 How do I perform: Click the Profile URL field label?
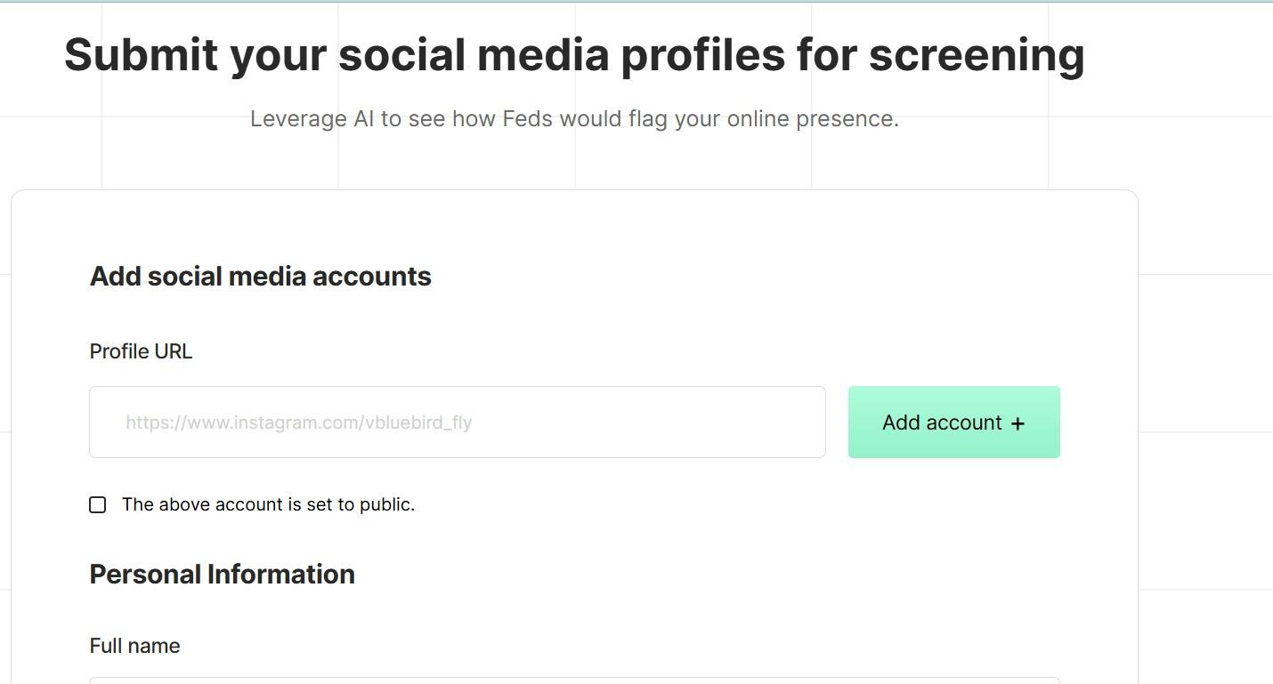click(x=141, y=351)
